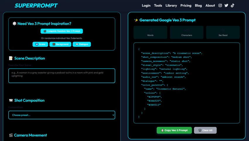
Task: Randomize the Background element
Action: point(60,44)
